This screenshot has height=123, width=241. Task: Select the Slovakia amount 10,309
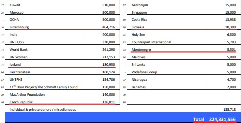pos(230,27)
